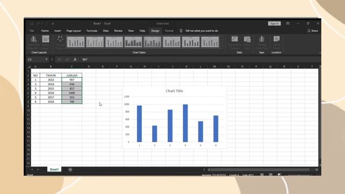Click column header K

(187, 66)
